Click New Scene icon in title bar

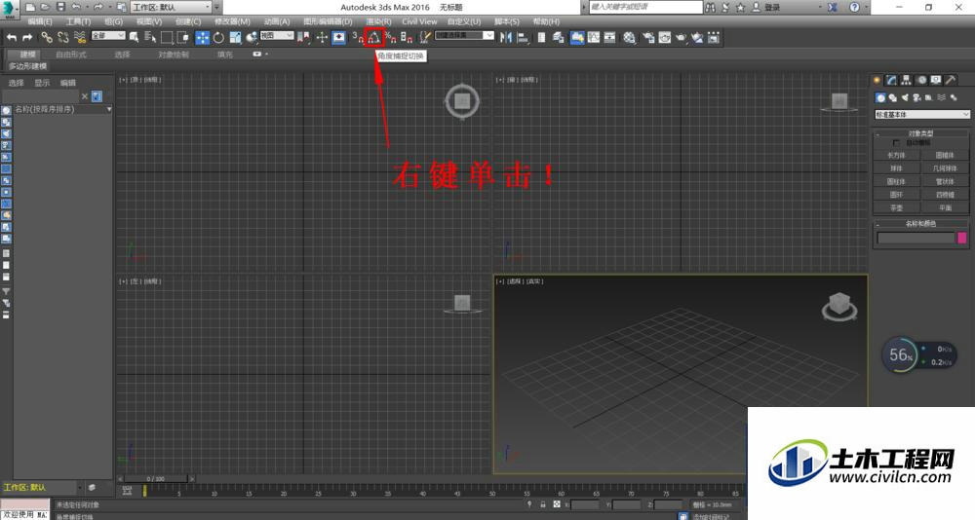pyautogui.click(x=30, y=7)
